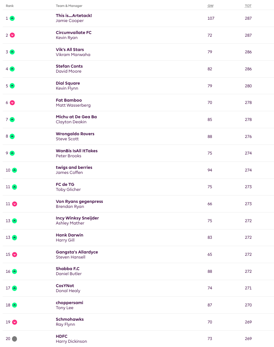Click red down arrow for Gangsta's Allardyce

point(14,255)
